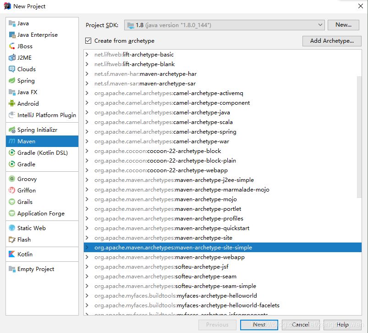Choose the Kotlin K icon
The height and width of the screenshot is (333, 368).
click(12, 254)
